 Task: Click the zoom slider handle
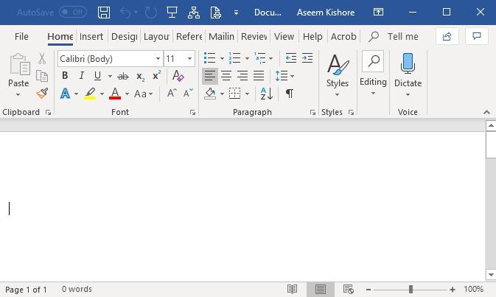click(x=411, y=289)
